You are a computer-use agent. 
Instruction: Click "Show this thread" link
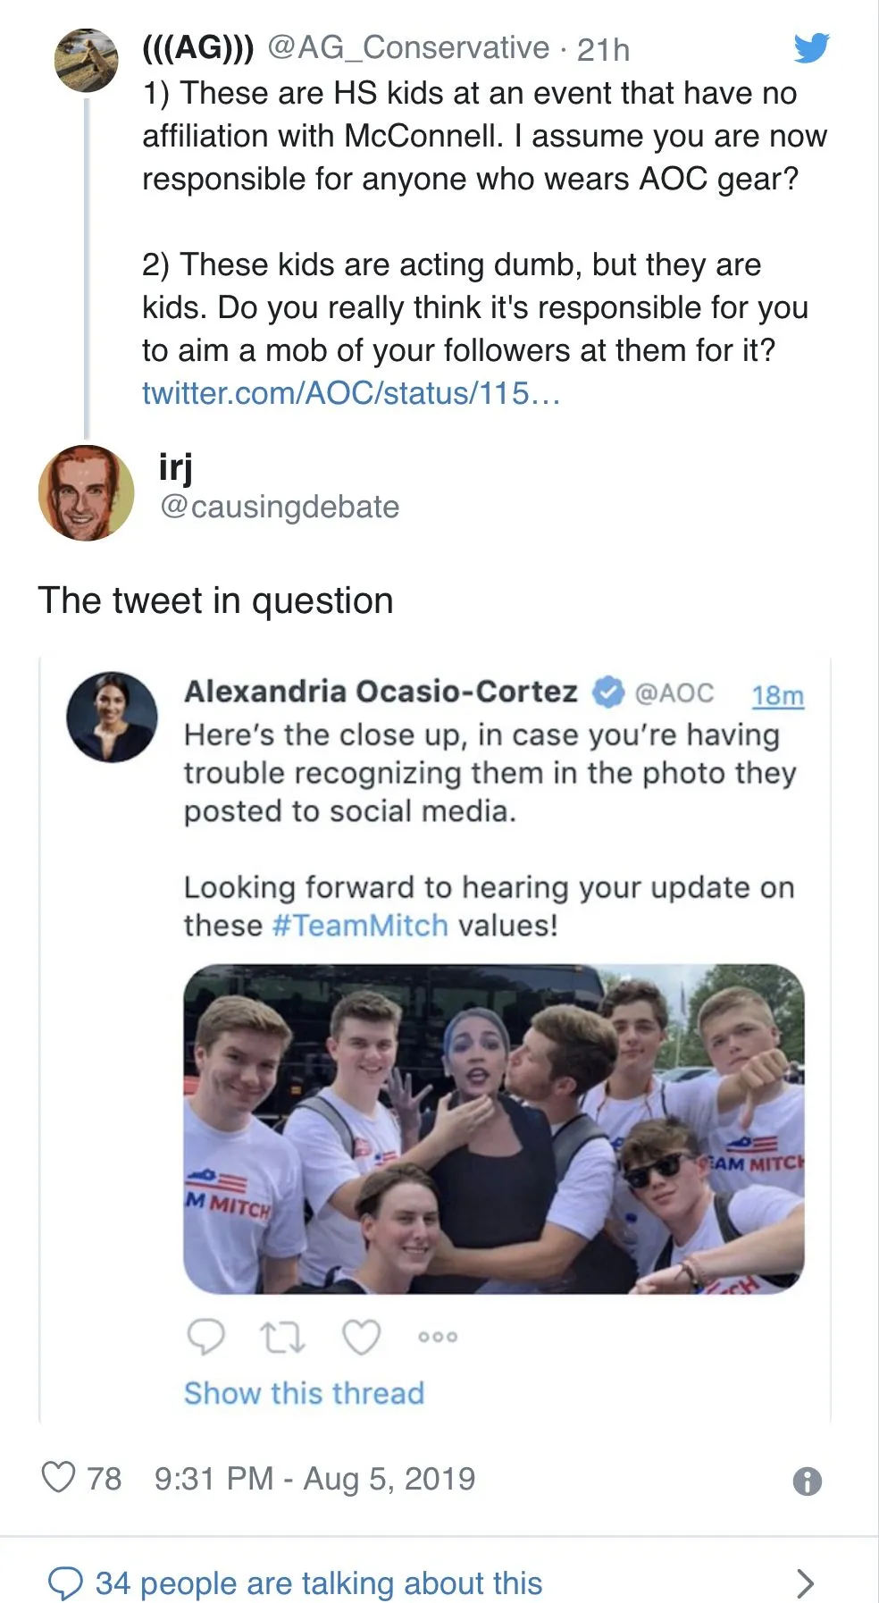coord(304,1393)
